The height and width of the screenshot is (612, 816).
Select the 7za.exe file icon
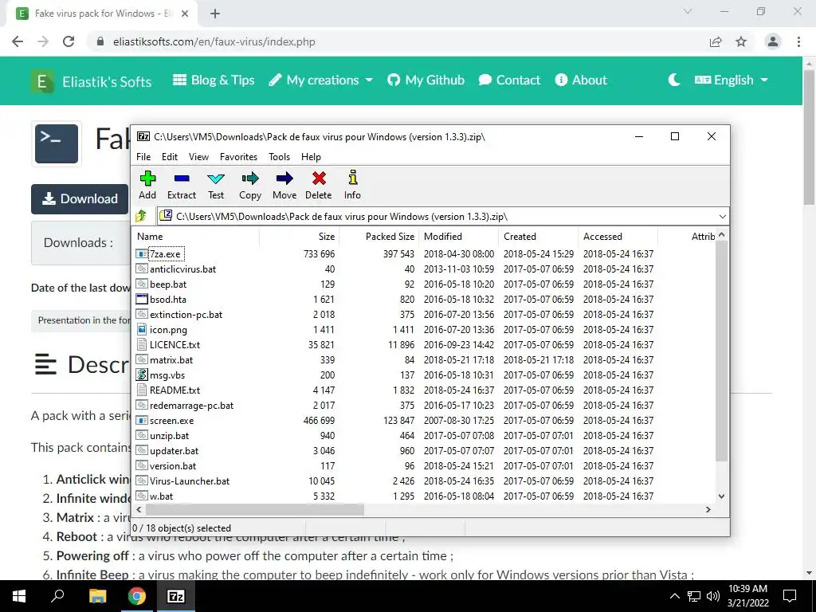coord(142,254)
